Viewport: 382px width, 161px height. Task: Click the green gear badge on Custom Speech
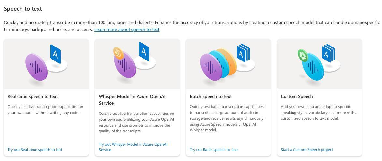tap(303, 56)
